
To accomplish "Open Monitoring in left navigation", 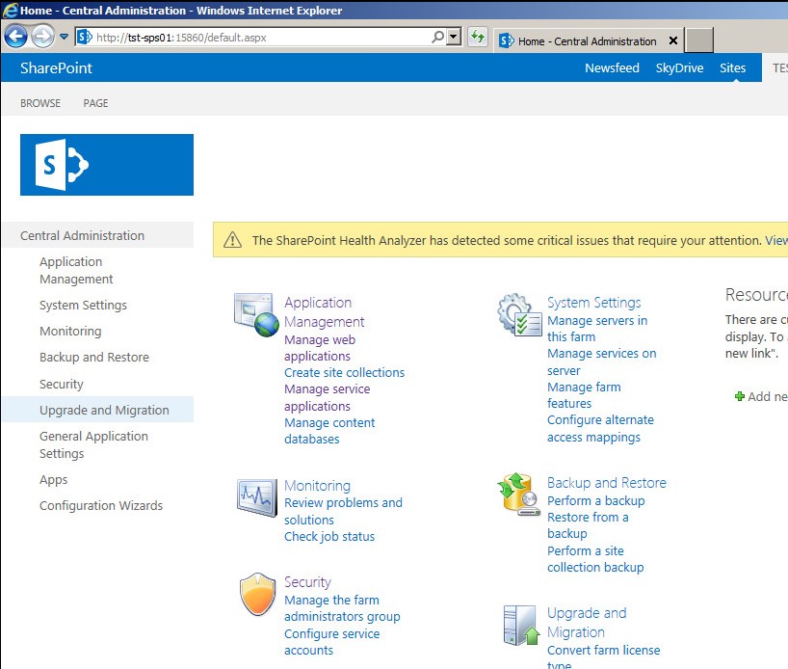I will pos(70,331).
